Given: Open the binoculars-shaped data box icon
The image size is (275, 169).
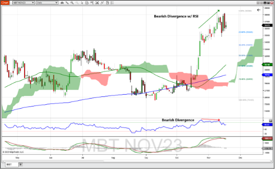Looking at the screenshot, I should [x=97, y=3].
